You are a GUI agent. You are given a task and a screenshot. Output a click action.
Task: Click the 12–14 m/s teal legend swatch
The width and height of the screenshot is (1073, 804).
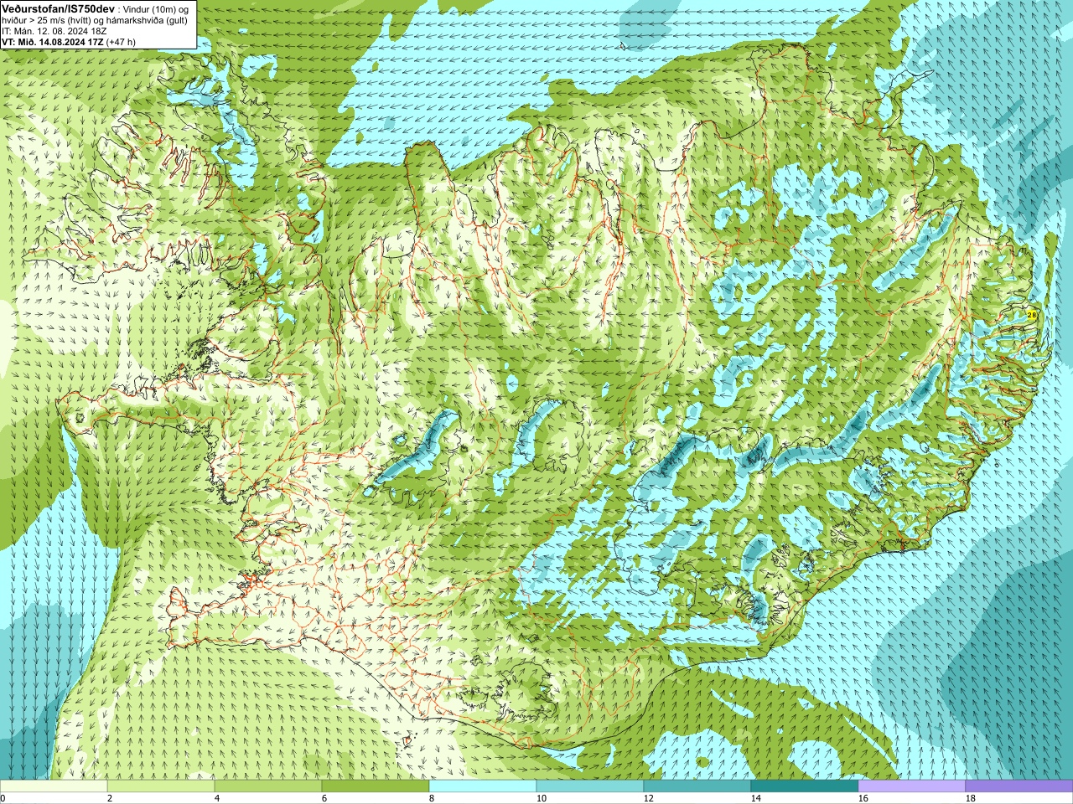697,786
